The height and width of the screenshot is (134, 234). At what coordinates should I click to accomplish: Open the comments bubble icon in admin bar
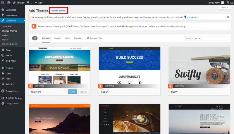28,2
